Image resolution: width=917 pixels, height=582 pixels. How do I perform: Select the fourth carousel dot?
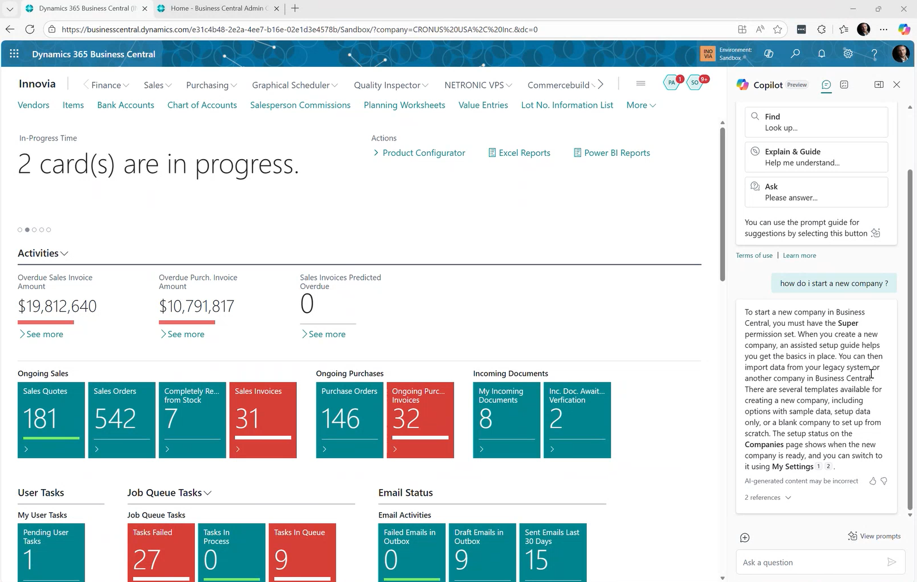[41, 230]
